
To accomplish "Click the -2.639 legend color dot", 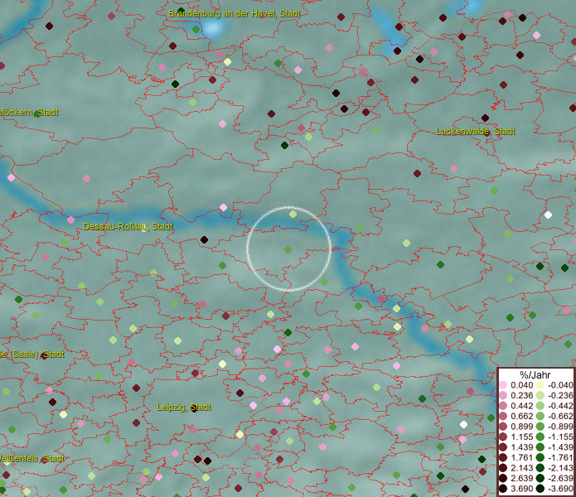I will [x=540, y=478].
